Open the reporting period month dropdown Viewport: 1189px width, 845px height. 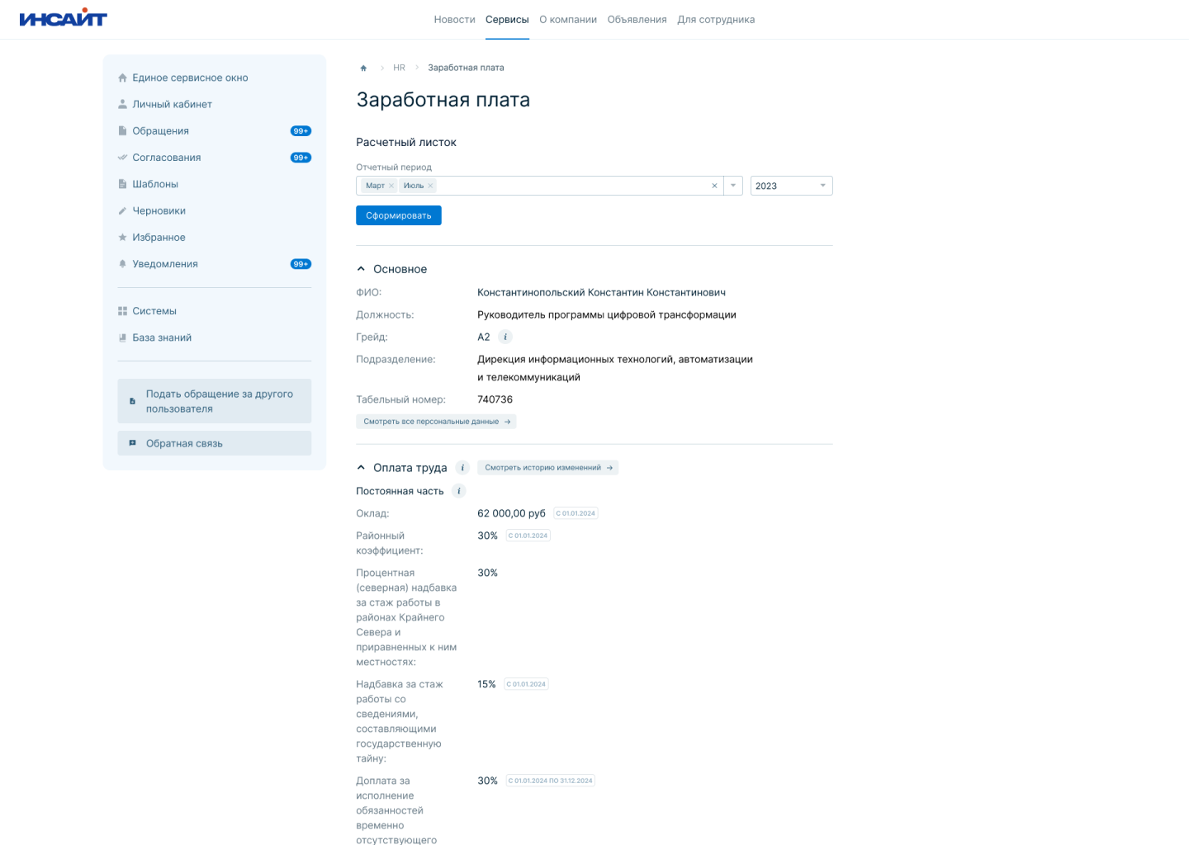733,186
